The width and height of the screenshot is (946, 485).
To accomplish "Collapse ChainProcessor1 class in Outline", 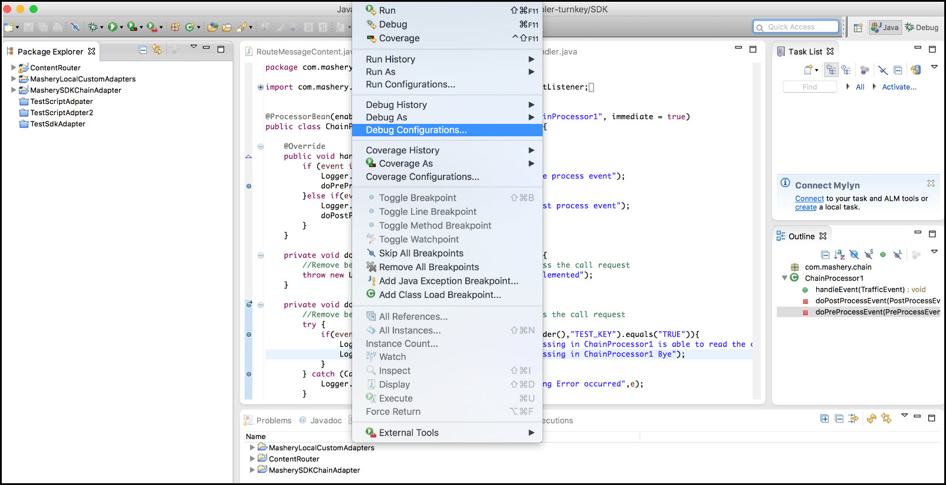I will (784, 278).
